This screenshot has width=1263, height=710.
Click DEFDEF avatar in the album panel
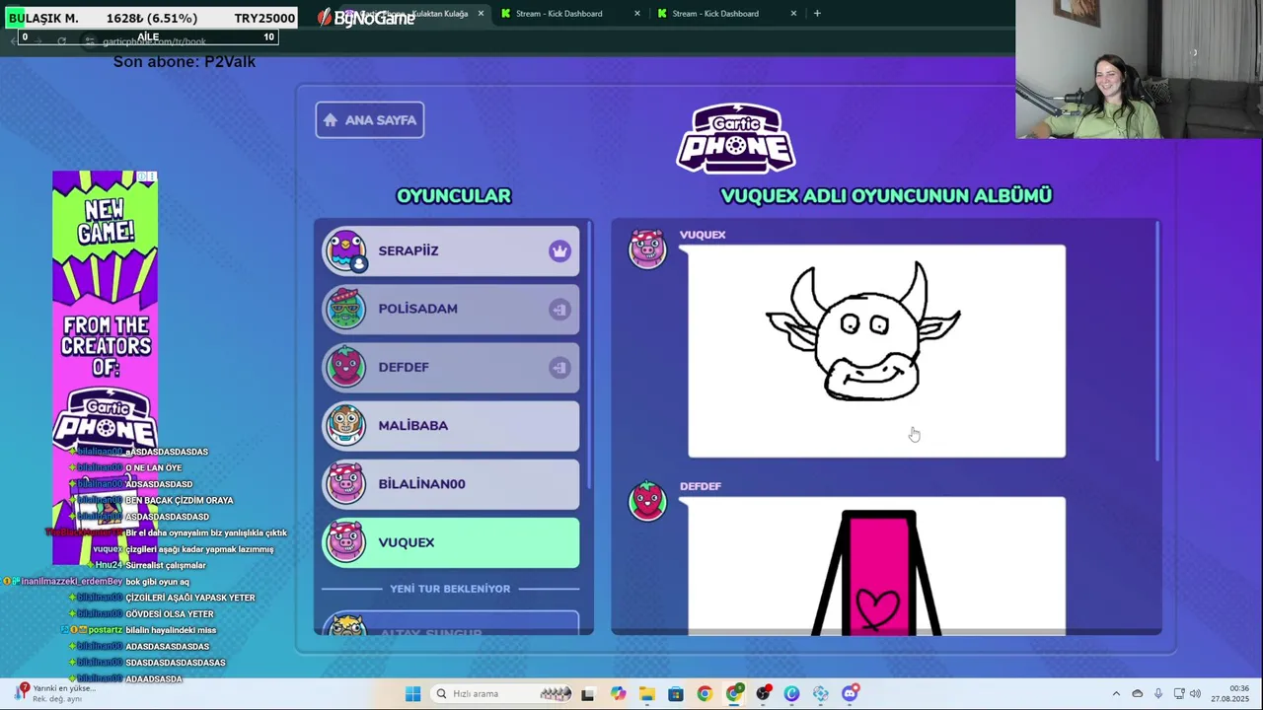(647, 501)
